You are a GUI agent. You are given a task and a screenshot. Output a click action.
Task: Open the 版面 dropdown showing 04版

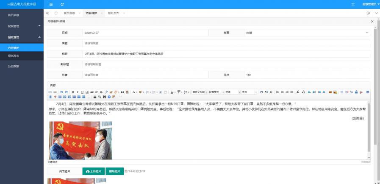coord(307,33)
